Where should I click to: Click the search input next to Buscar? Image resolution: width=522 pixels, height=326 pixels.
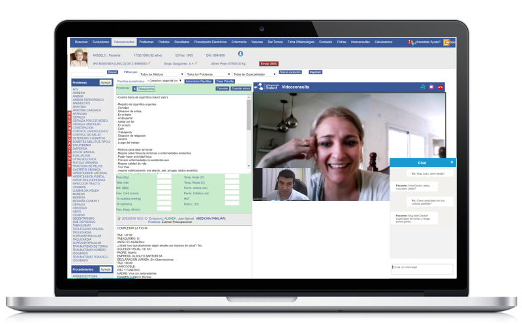coord(88,74)
